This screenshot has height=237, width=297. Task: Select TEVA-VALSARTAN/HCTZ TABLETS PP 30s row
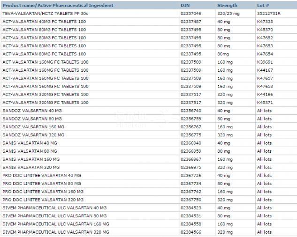coord(148,14)
